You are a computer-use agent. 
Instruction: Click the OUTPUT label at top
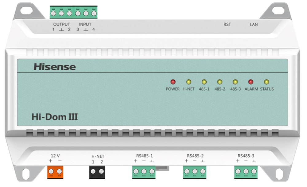coord(61,24)
